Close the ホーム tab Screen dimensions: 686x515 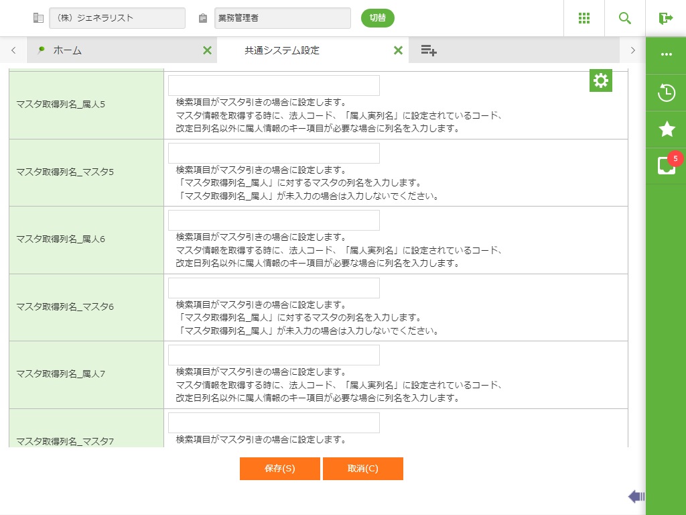click(x=207, y=50)
